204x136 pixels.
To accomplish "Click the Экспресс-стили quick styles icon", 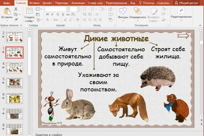I will click(x=154, y=11).
